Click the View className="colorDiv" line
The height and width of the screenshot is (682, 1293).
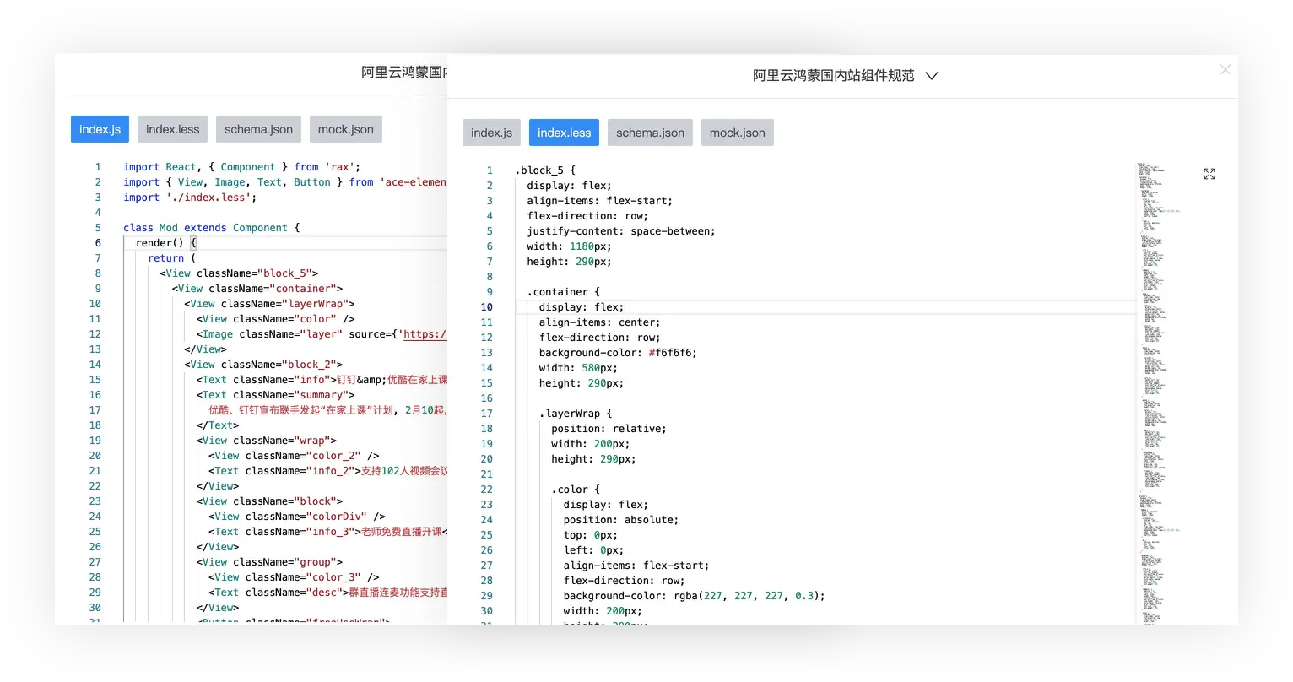pyautogui.click(x=297, y=517)
